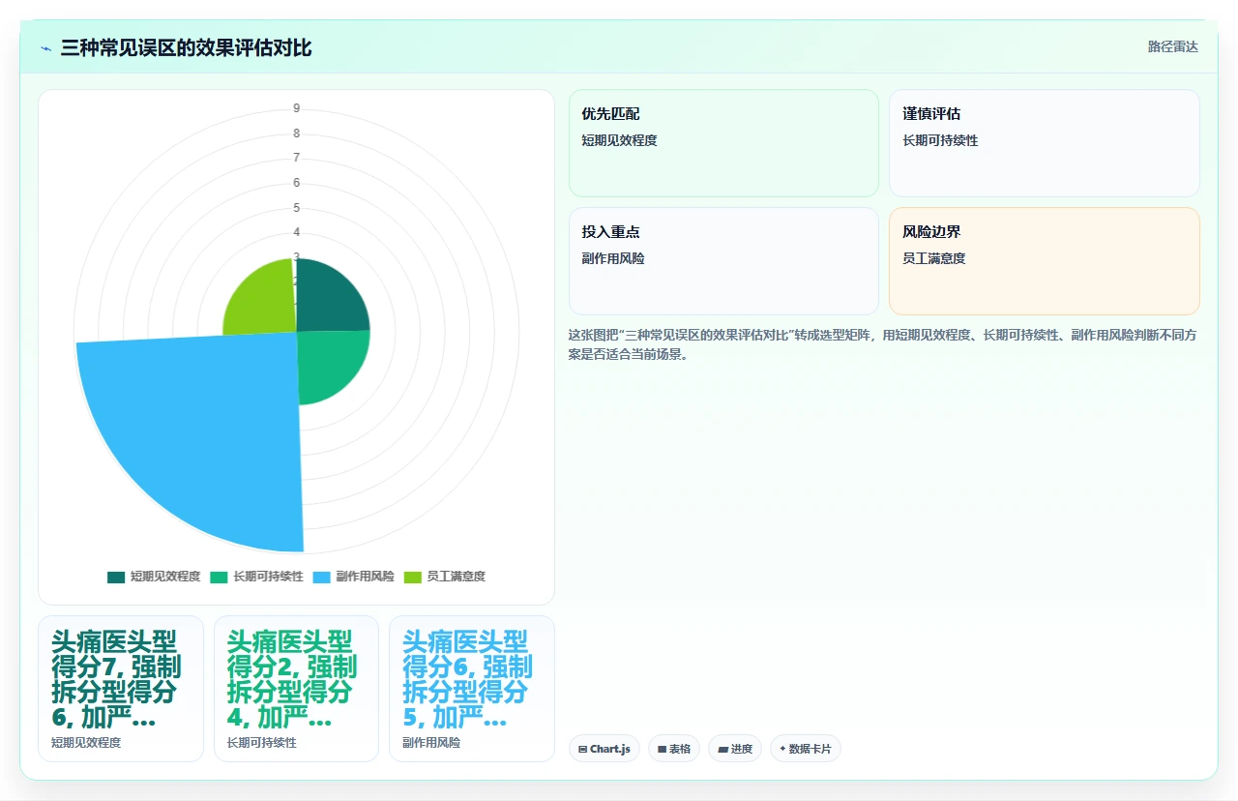Toggle the 员工满意度 legend swatch
Image resolution: width=1238 pixels, height=801 pixels.
[412, 577]
